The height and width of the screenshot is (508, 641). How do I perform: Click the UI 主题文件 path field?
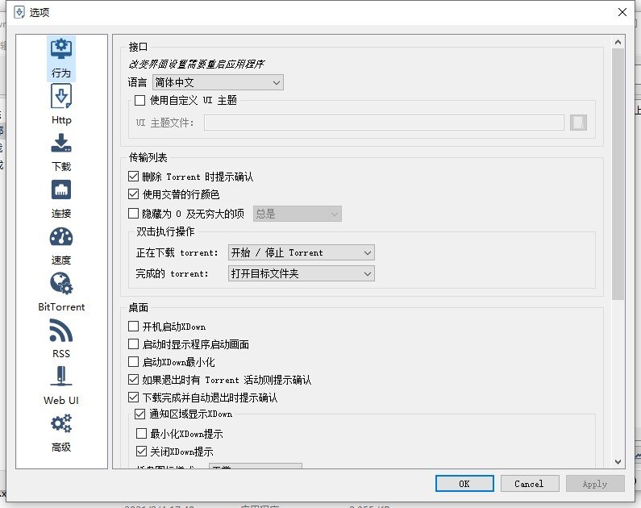(384, 123)
